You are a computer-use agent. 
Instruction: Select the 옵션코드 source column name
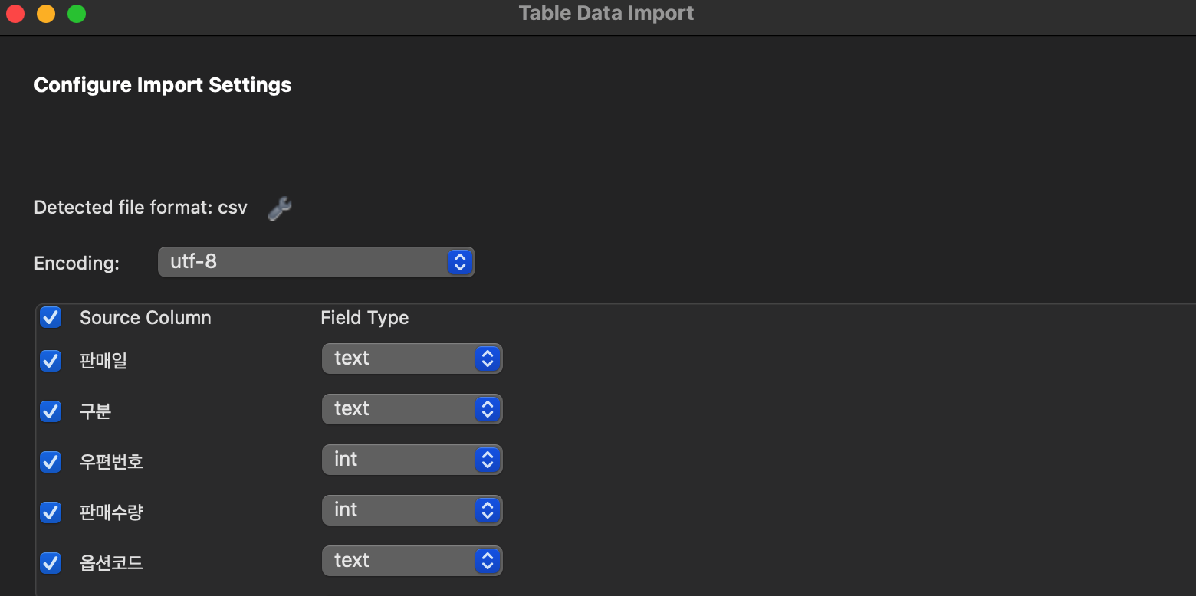[x=111, y=563]
